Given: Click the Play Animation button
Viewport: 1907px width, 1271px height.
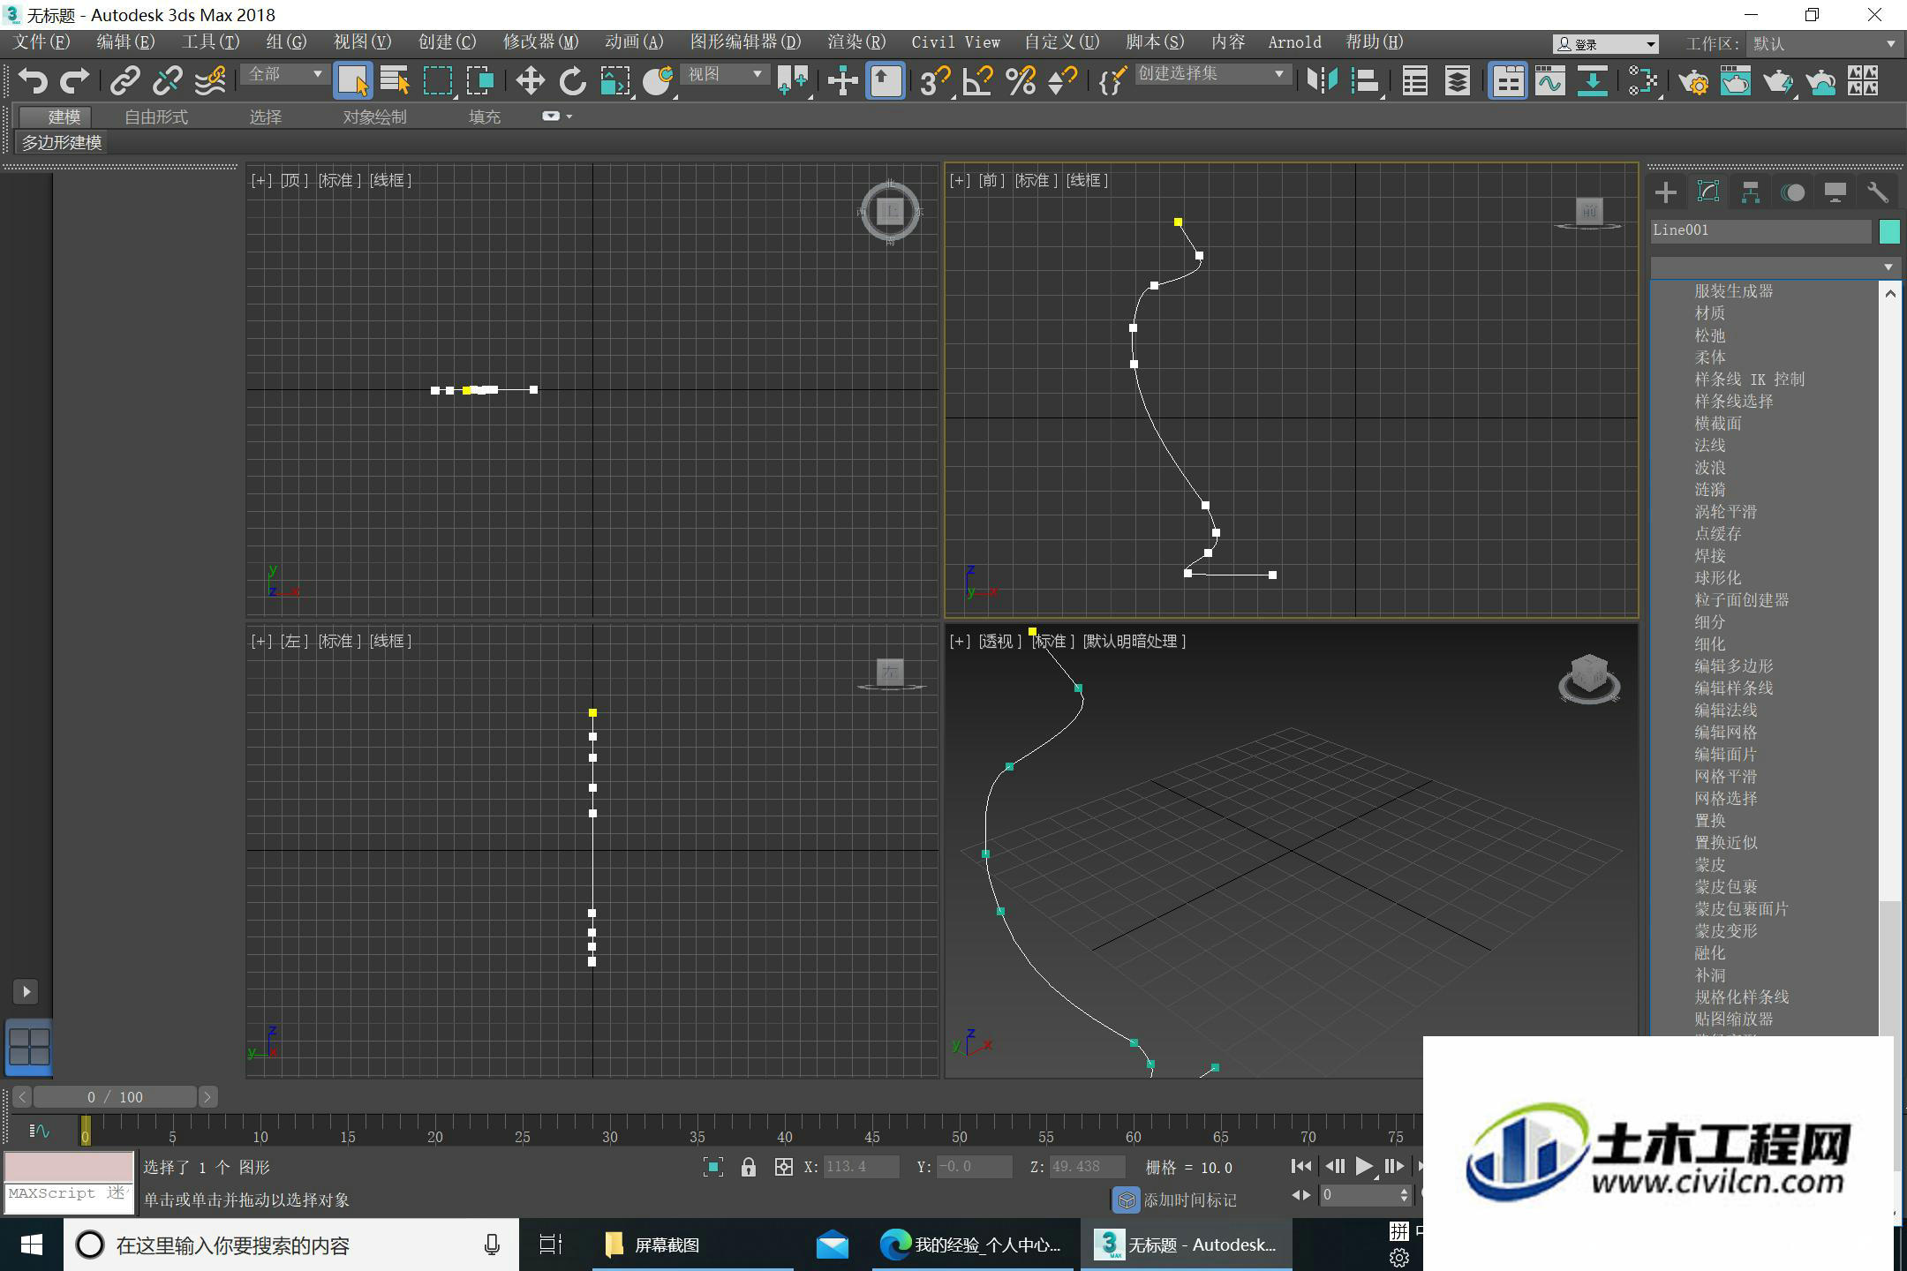Looking at the screenshot, I should [1364, 1166].
